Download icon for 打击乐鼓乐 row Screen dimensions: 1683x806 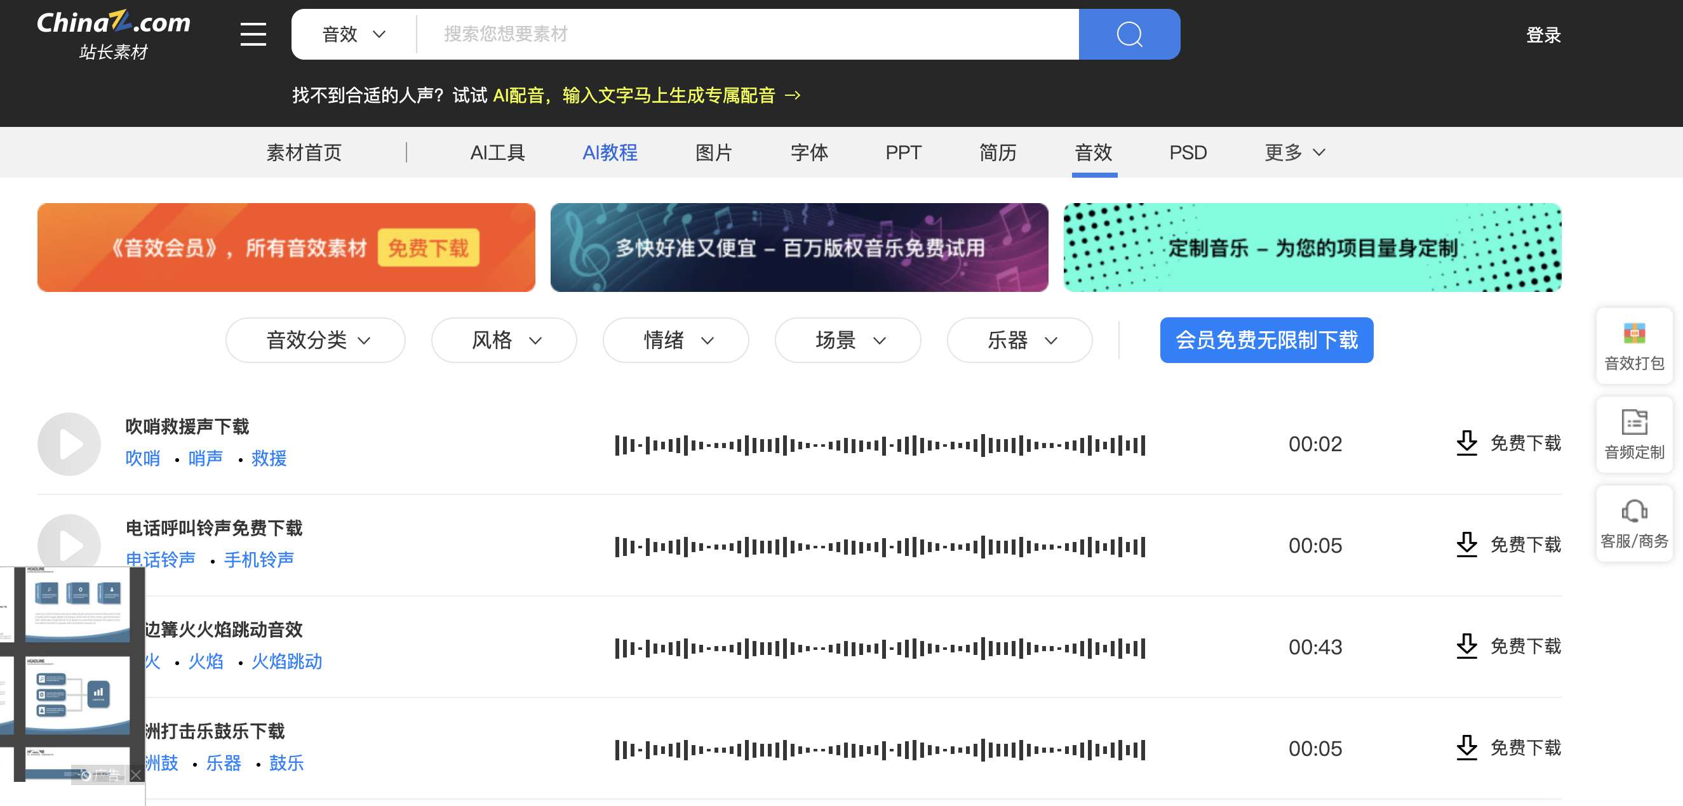(1466, 747)
